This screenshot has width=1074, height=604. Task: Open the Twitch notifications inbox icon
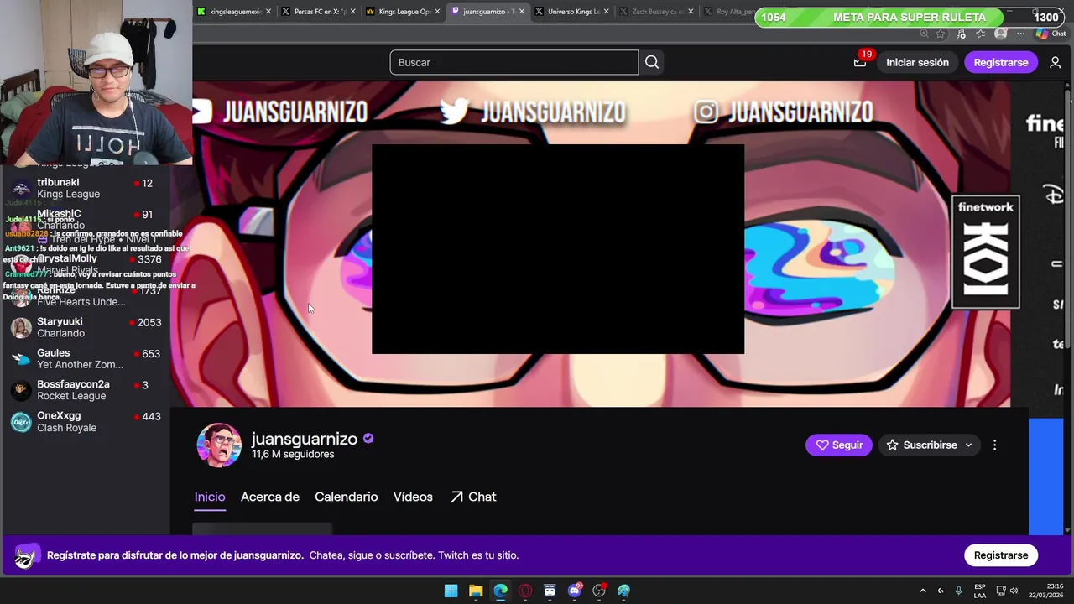(860, 62)
